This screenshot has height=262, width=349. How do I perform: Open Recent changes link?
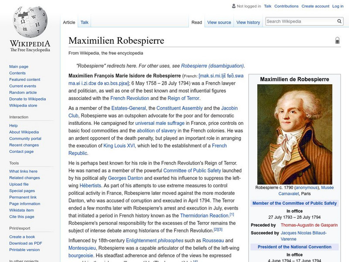(24, 145)
